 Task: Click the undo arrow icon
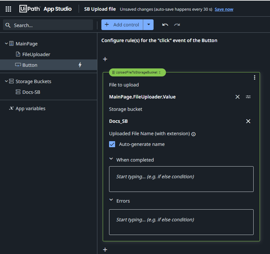[x=165, y=24]
